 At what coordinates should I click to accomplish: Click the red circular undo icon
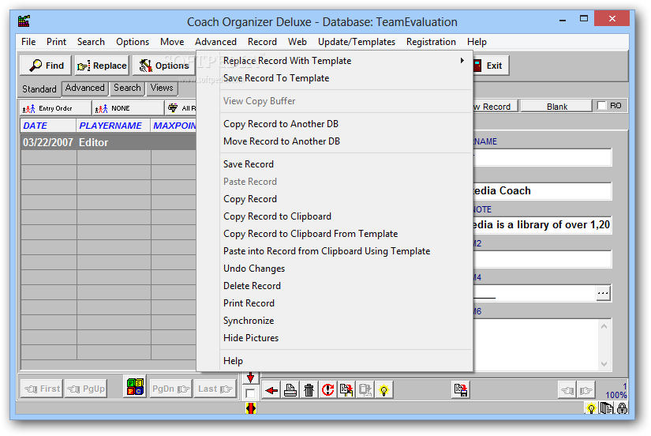point(327,390)
